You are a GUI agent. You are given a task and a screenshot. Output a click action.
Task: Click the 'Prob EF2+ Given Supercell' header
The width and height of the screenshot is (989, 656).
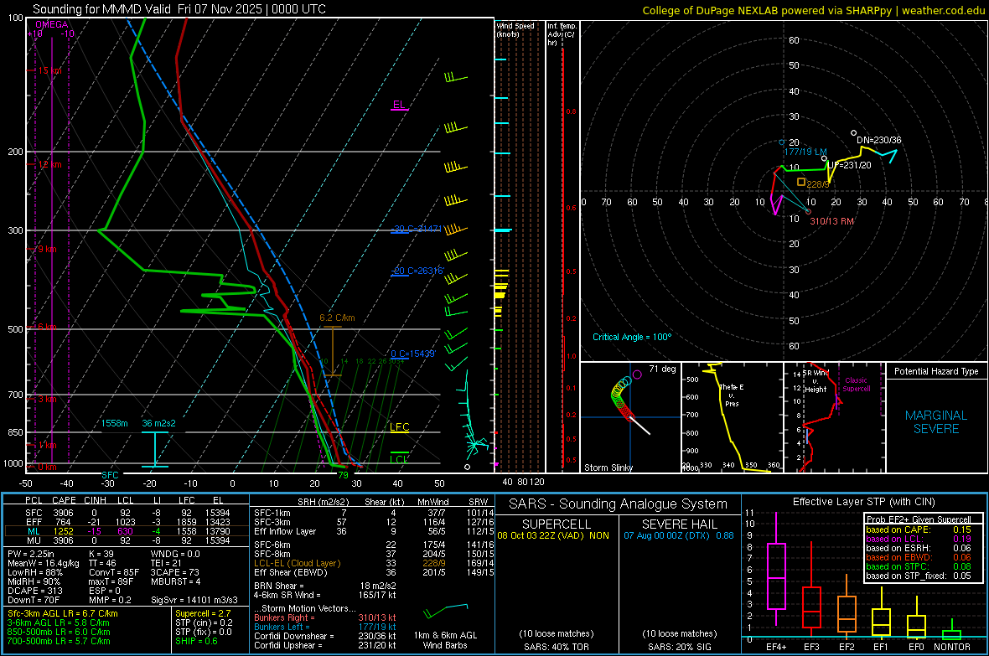pyautogui.click(x=919, y=519)
